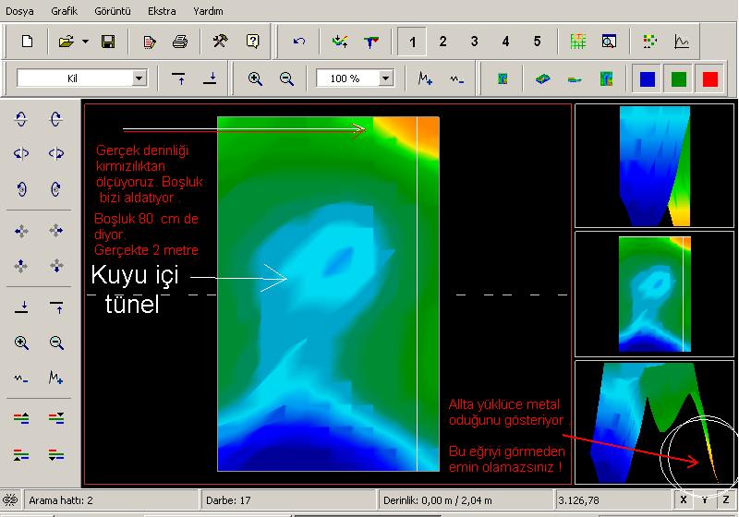739x517 pixels.
Task: Print the current graphic with the printer icon
Action: pyautogui.click(x=180, y=42)
